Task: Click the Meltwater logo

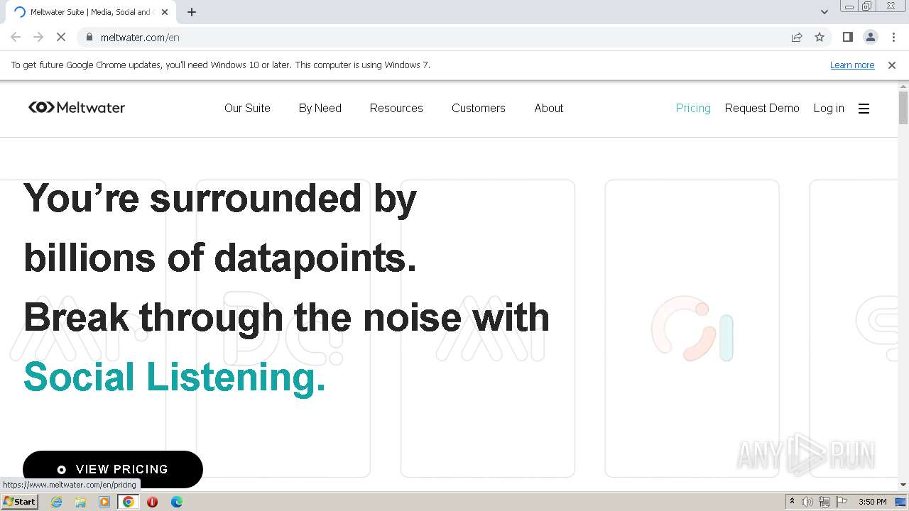Action: point(77,108)
